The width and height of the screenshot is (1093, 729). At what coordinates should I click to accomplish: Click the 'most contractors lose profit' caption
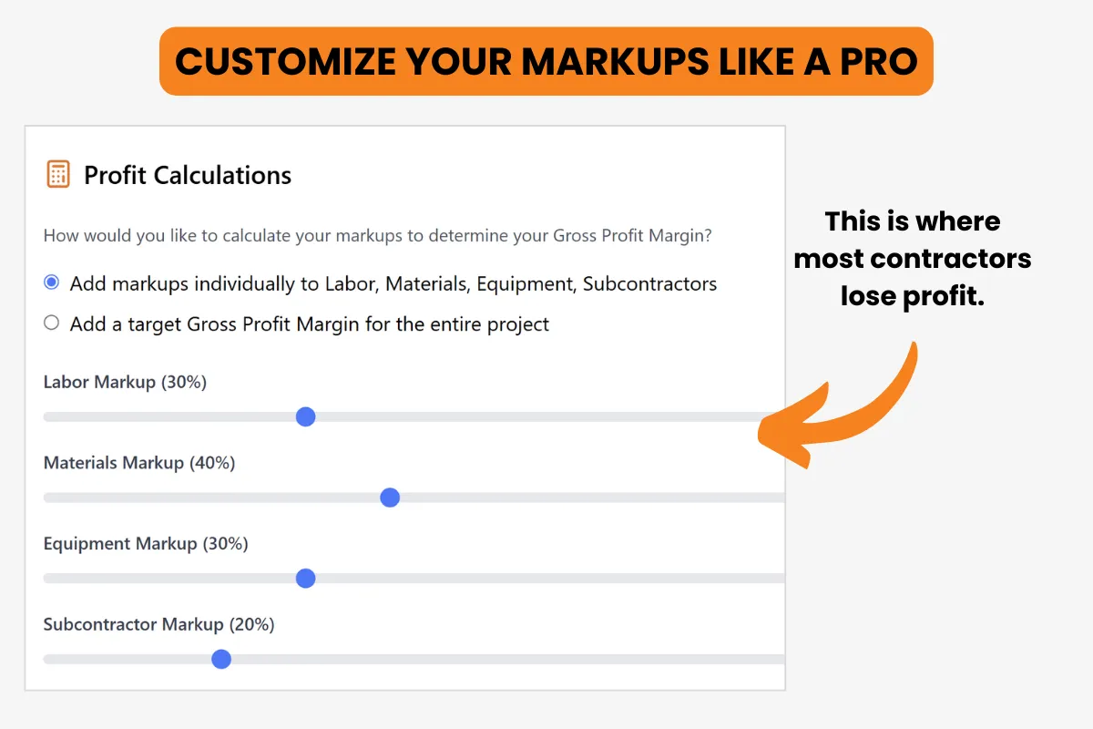913,259
